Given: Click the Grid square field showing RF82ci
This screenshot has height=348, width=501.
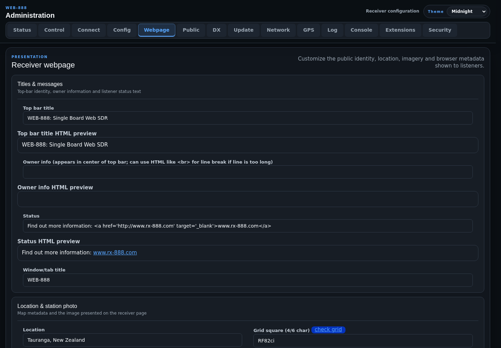Looking at the screenshot, I should [363, 341].
